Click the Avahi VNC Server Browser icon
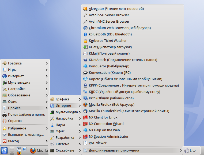The image size is (204, 155). pos(85,22)
